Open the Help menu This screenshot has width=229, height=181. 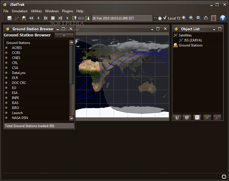coord(80,11)
